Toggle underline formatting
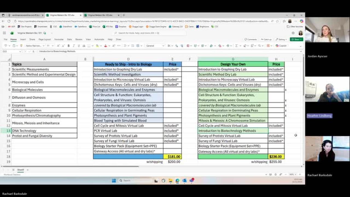 click(x=78, y=46)
